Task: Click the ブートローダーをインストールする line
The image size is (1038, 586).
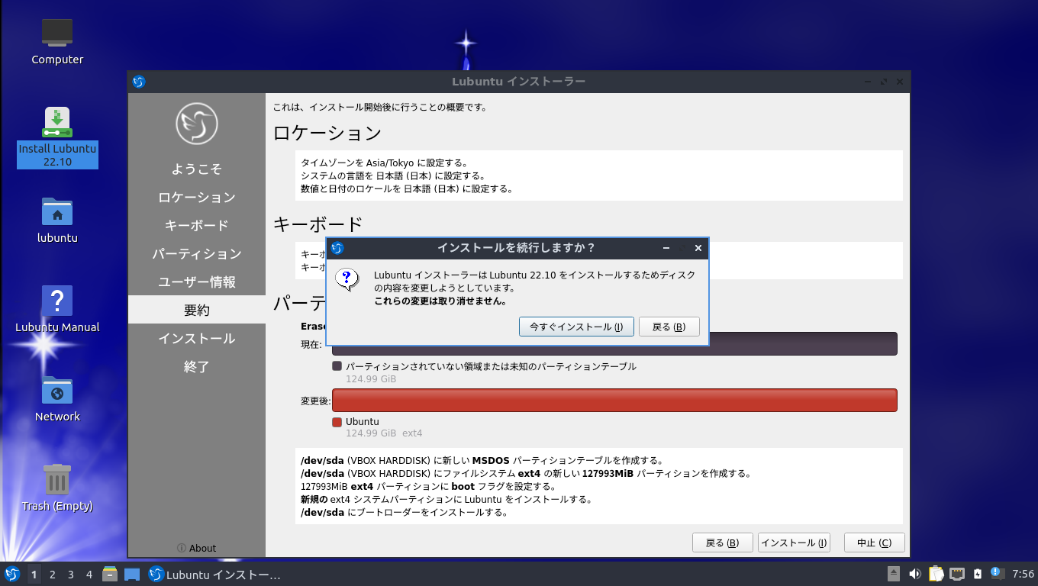Action: click(405, 512)
